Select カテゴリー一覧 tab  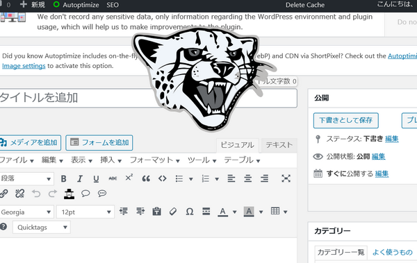click(x=341, y=252)
